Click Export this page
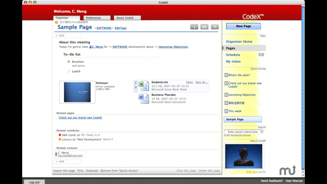Screen dimensions: 327x184 pos(64,170)
